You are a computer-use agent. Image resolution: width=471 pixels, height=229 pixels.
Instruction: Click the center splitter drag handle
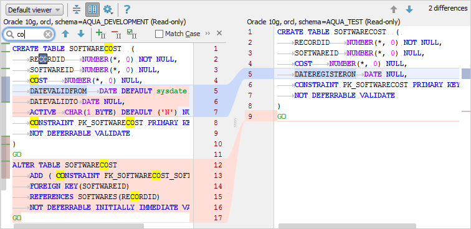point(235,123)
